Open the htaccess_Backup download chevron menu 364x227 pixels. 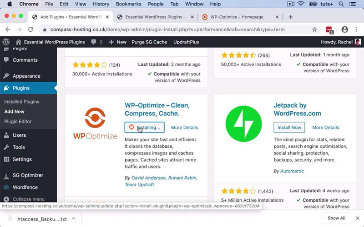(73, 218)
